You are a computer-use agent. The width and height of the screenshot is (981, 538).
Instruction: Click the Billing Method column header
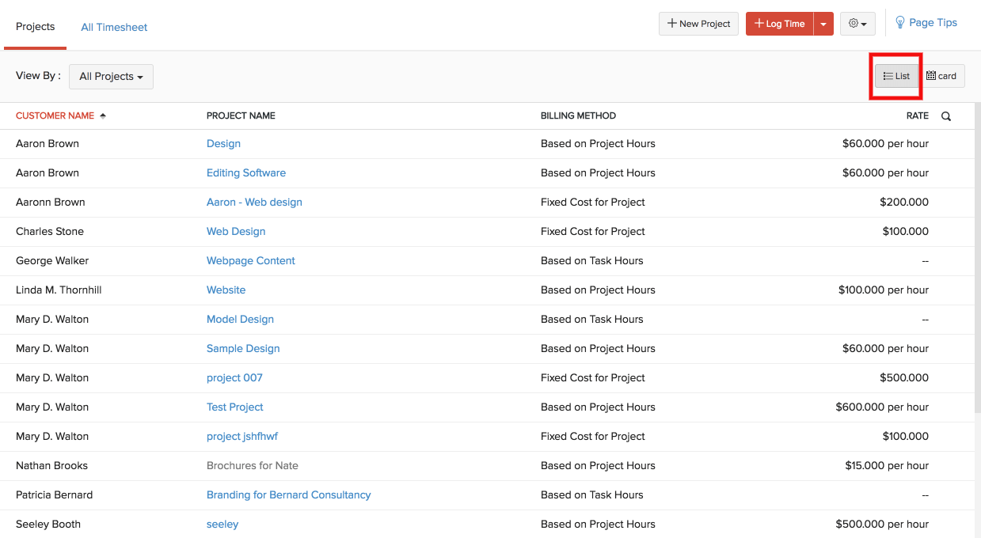578,116
